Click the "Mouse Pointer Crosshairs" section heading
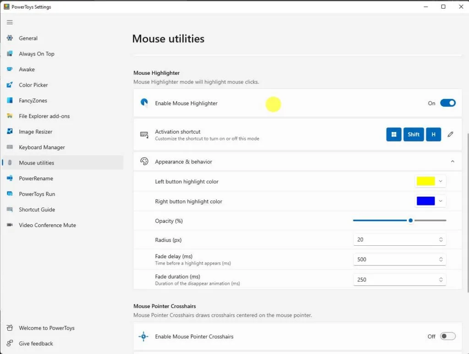The image size is (469, 354). [164, 306]
